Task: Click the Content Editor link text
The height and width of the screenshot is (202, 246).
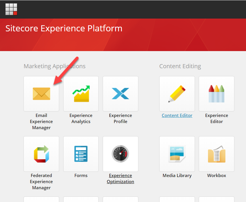Action: click(x=177, y=115)
